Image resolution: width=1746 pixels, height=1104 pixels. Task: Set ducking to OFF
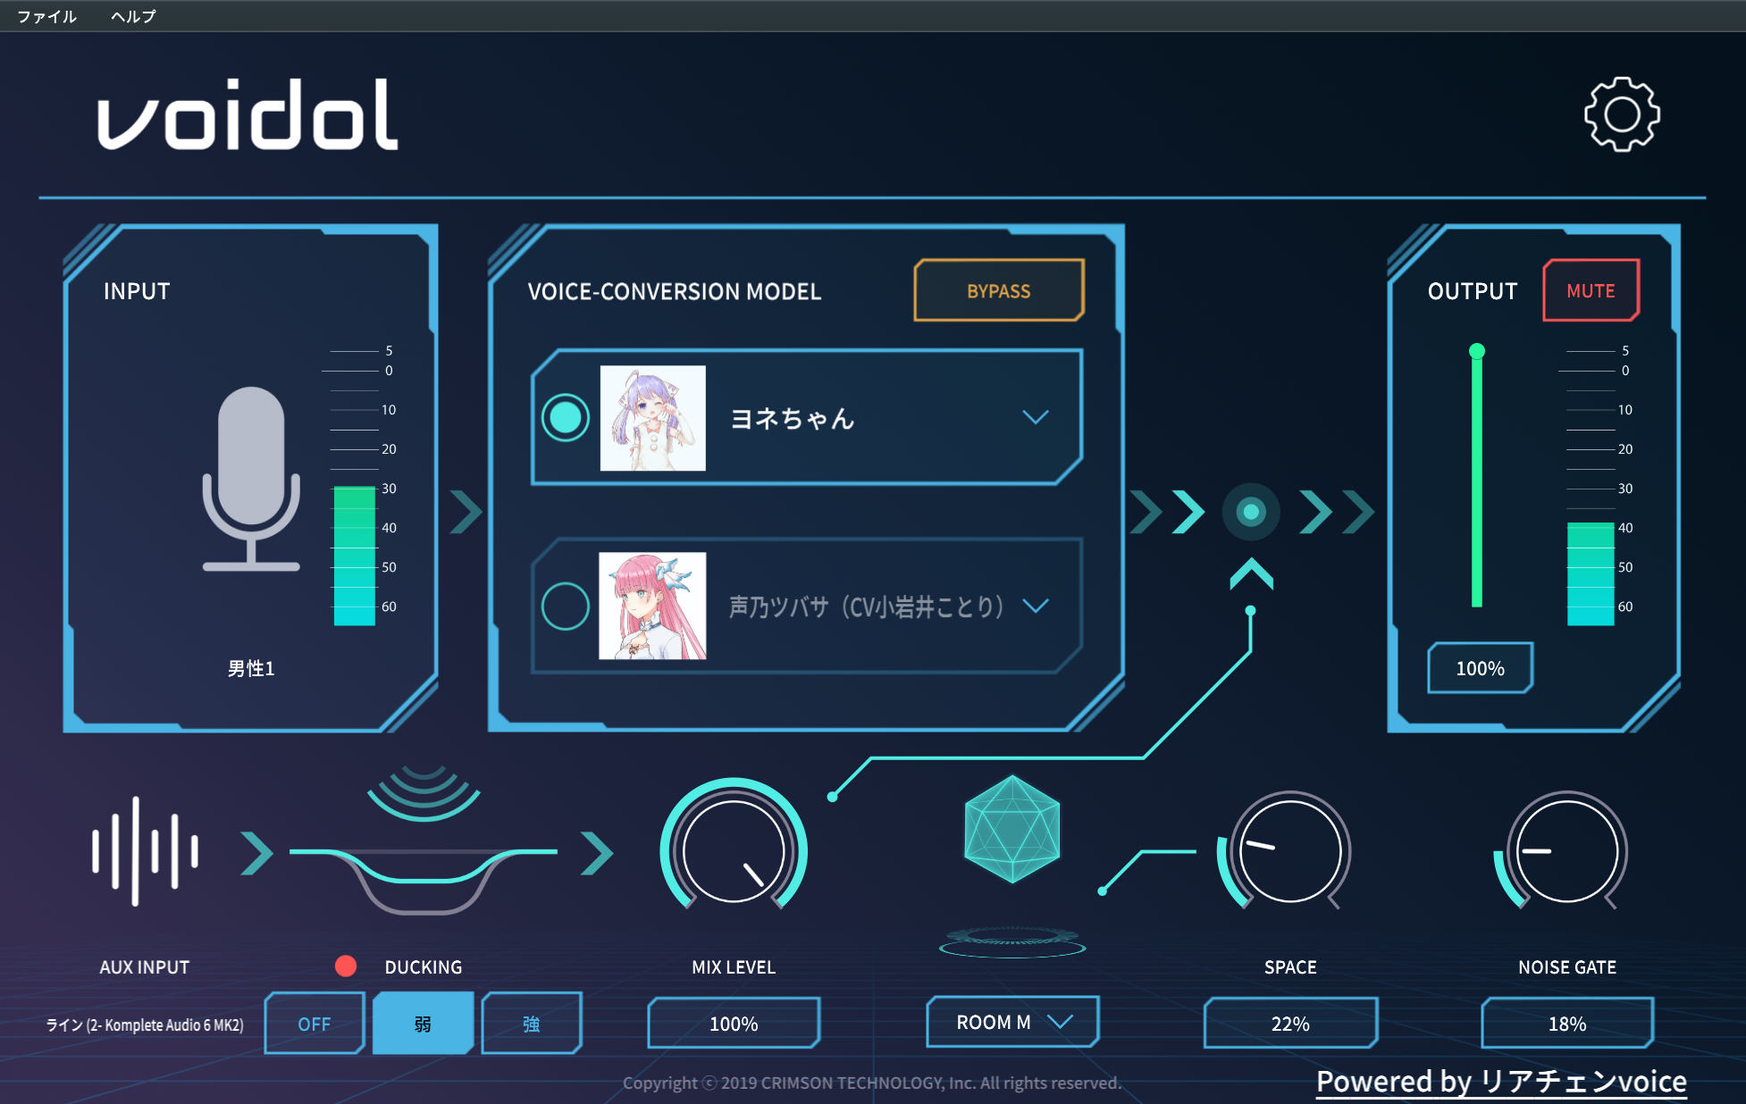pyautogui.click(x=315, y=1024)
